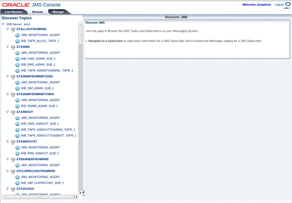The image size is (292, 203).
Task: Click the Welcome, jmsadmin text
Action: pos(256,5)
